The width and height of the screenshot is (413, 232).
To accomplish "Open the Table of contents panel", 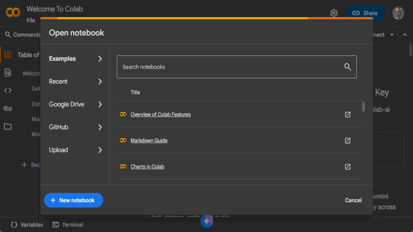I will pos(8,54).
